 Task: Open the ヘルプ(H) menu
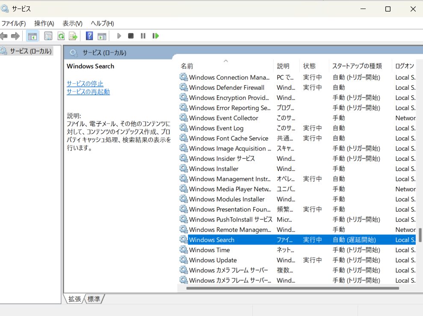pyautogui.click(x=102, y=24)
